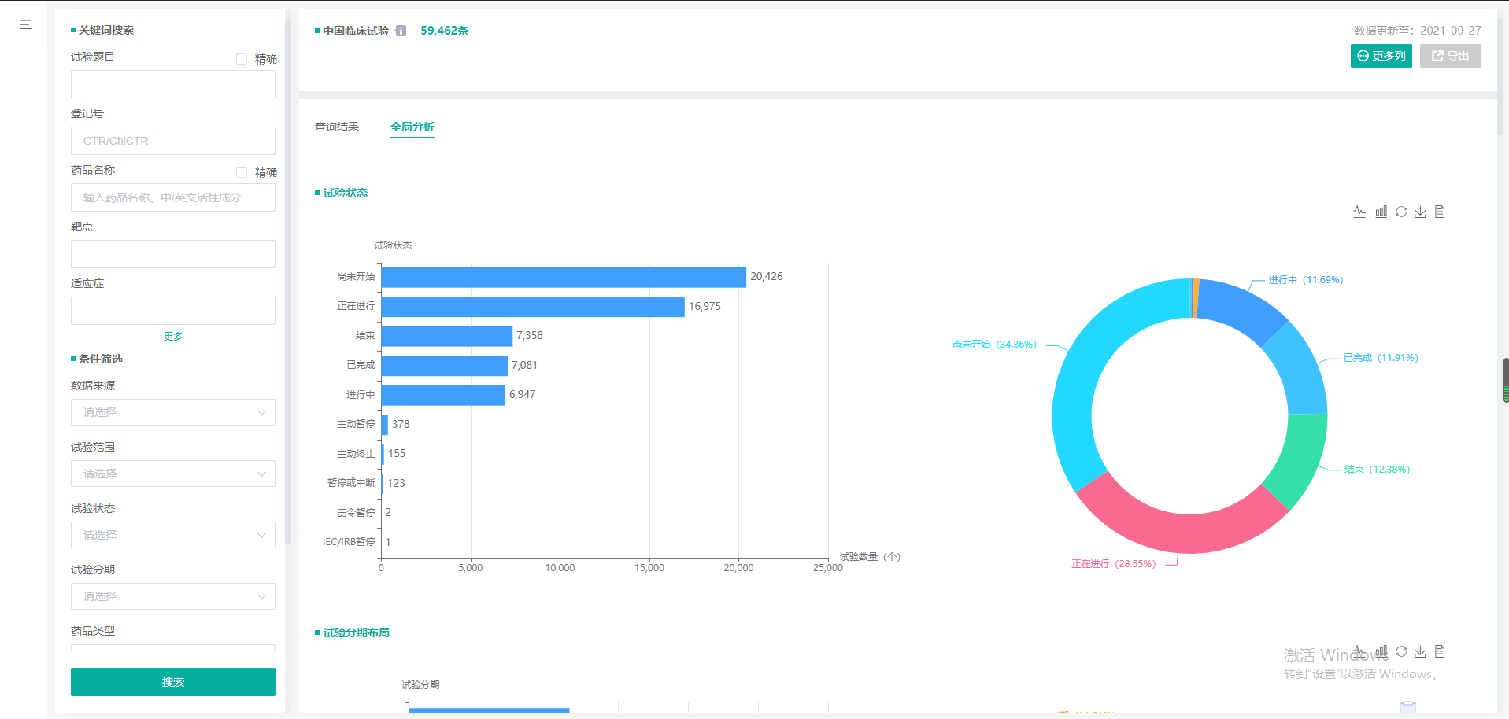Viewport: 1509px width, 719px height.
Task: Click the 主动终止 axis label
Action: tap(356, 454)
